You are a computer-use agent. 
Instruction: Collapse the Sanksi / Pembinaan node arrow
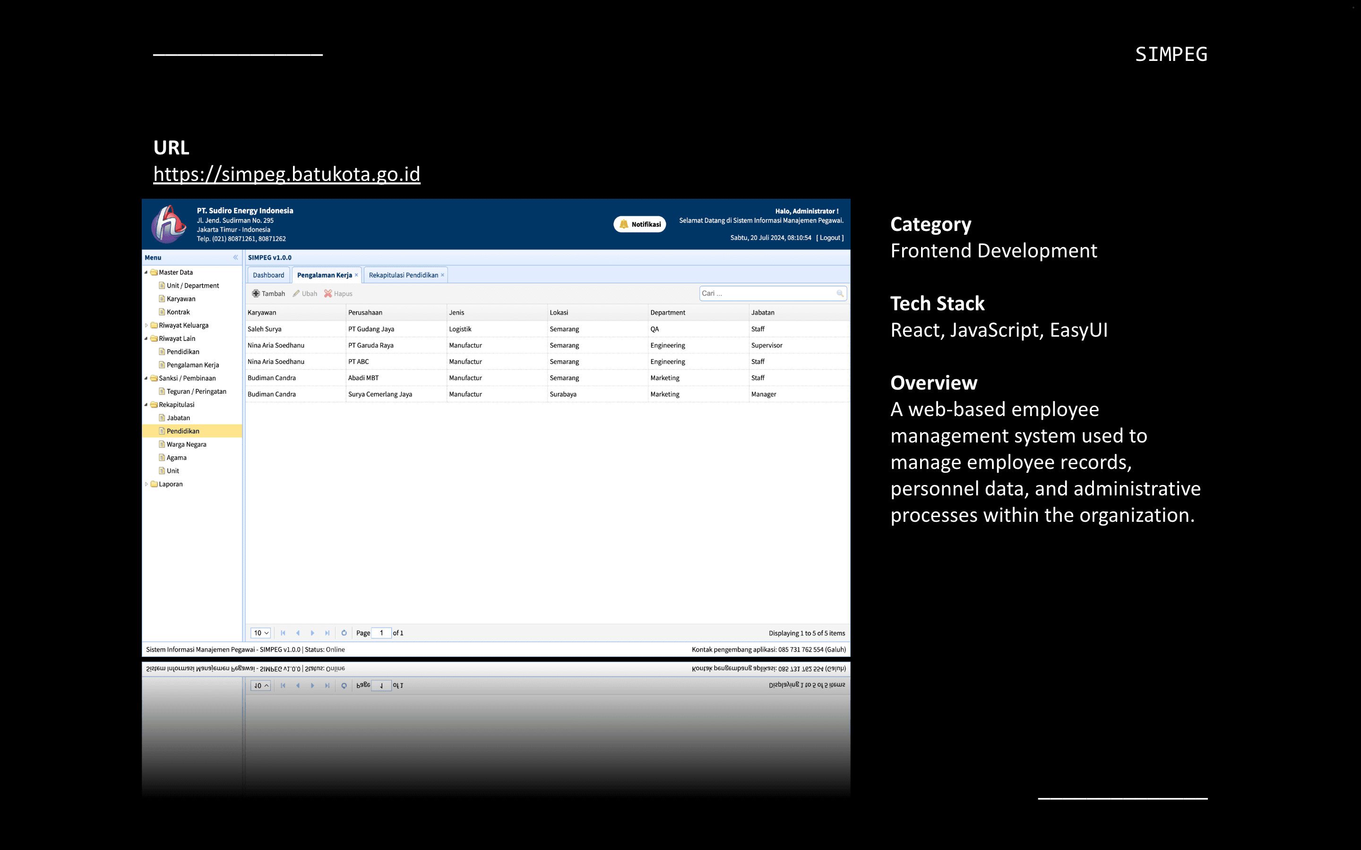click(146, 378)
